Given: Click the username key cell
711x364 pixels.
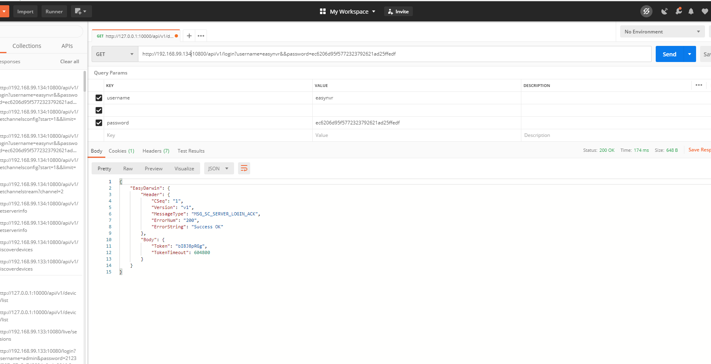Looking at the screenshot, I should point(208,98).
